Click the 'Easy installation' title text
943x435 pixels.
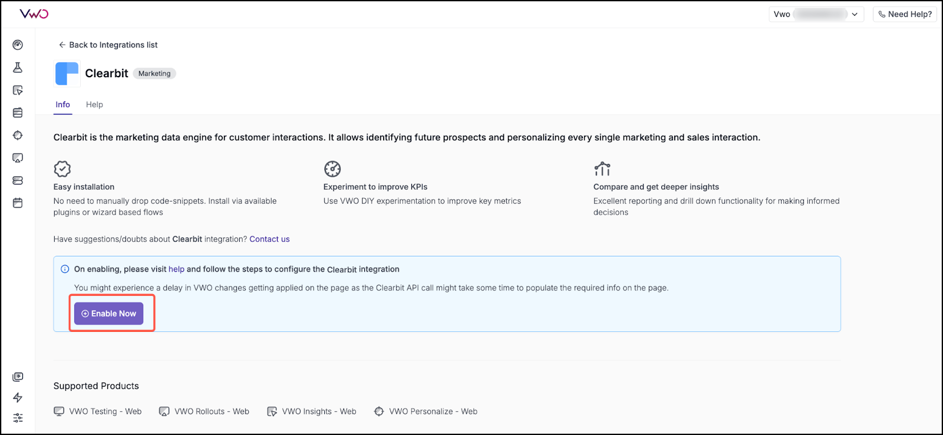click(84, 187)
